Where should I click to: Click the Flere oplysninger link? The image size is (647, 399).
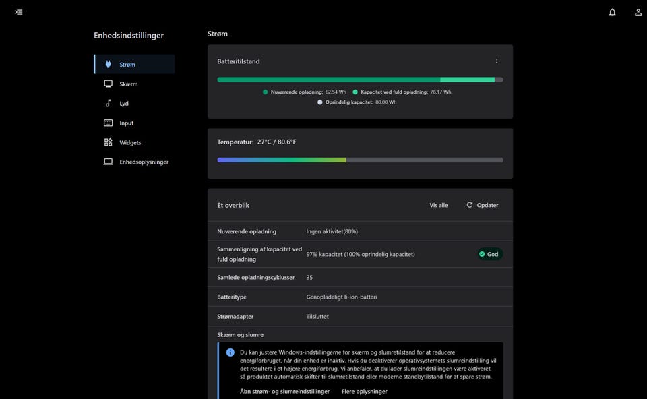pyautogui.click(x=364, y=391)
